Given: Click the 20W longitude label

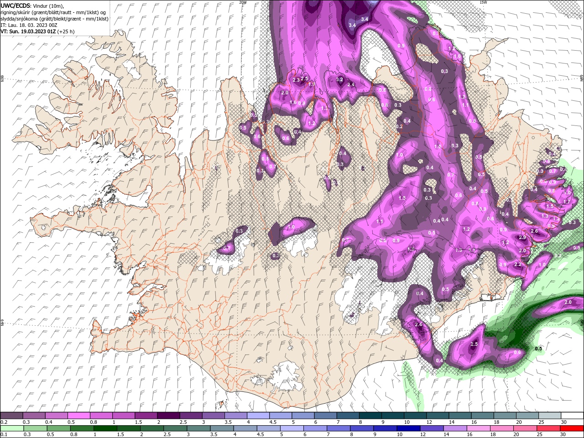Looking at the screenshot, I should click(x=243, y=2).
